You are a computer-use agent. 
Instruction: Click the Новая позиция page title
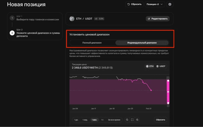pyautogui.click(x=26, y=4)
